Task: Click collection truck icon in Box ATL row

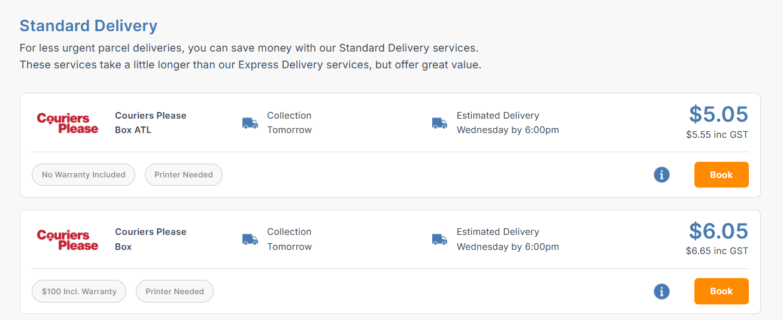Action: point(250,123)
